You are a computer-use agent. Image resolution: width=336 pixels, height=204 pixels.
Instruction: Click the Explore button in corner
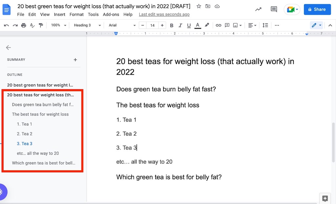(325, 198)
